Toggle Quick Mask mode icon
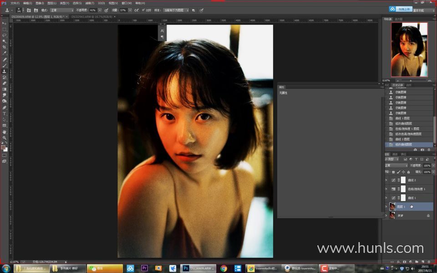This screenshot has width=437, height=273. (4, 155)
